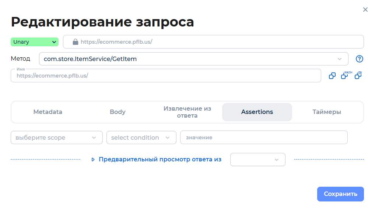This screenshot has width=375, height=211.
Task: Switch to the Таймеры tab
Action: coord(327,112)
